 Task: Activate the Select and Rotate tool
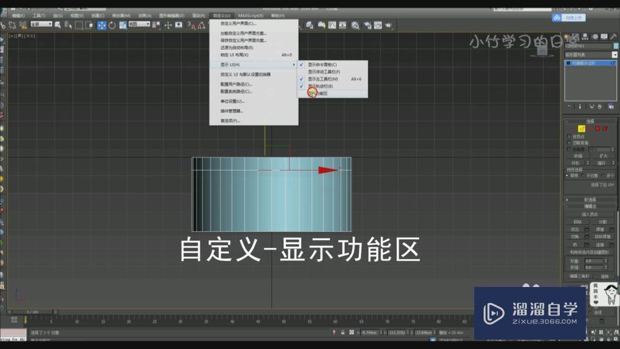pos(112,25)
